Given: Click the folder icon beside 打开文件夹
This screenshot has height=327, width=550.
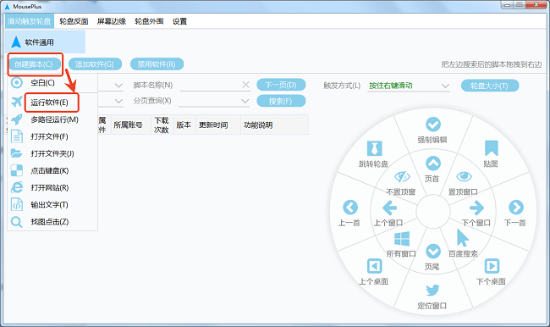Looking at the screenshot, I should coord(16,153).
